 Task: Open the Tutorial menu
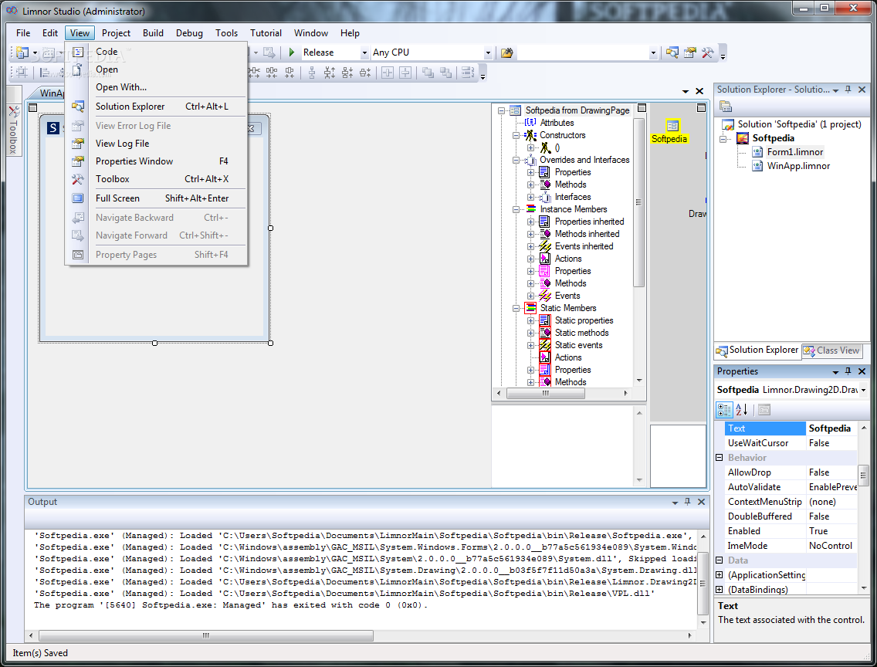266,33
